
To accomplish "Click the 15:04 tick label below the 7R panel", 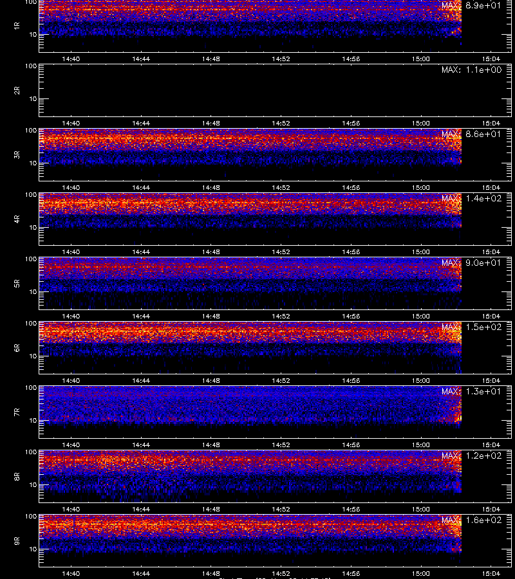I will coord(491,445).
